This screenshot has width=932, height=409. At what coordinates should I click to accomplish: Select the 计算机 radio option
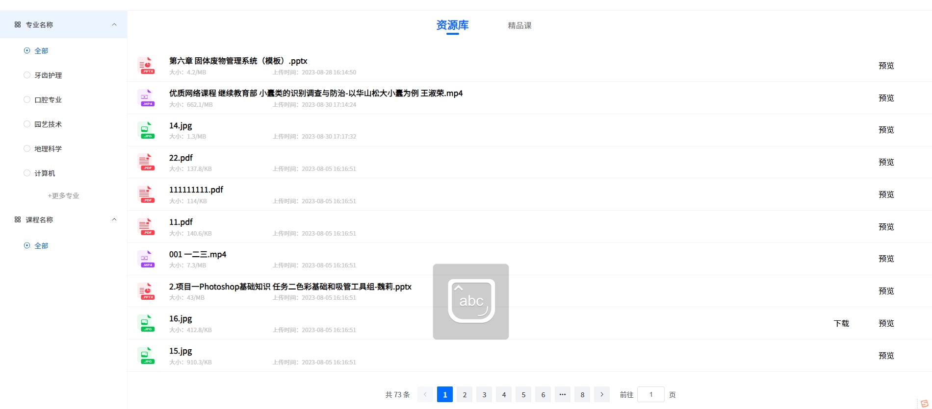pyautogui.click(x=40, y=173)
